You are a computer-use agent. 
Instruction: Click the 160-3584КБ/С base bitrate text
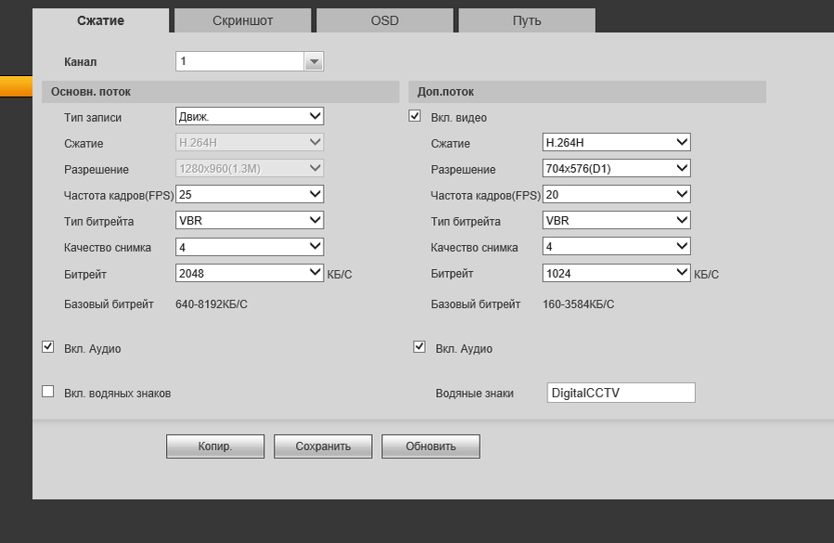(x=578, y=304)
